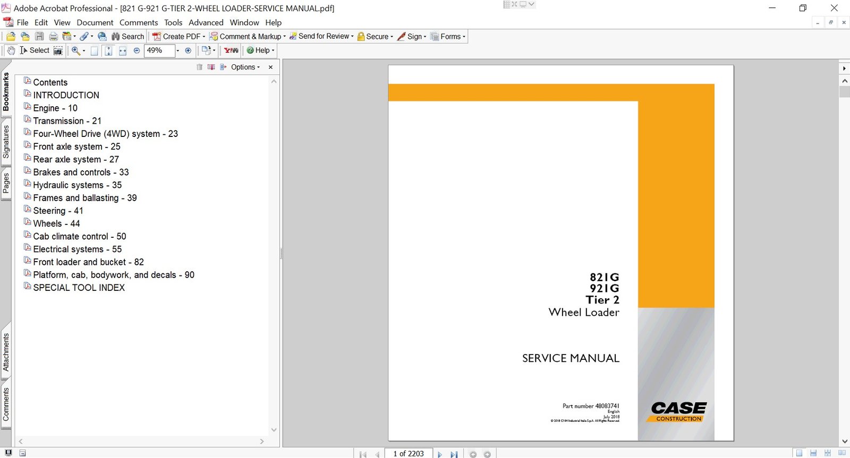Delete bookmark with the trash icon
Viewport: 850px width, 458px height.
click(x=199, y=67)
